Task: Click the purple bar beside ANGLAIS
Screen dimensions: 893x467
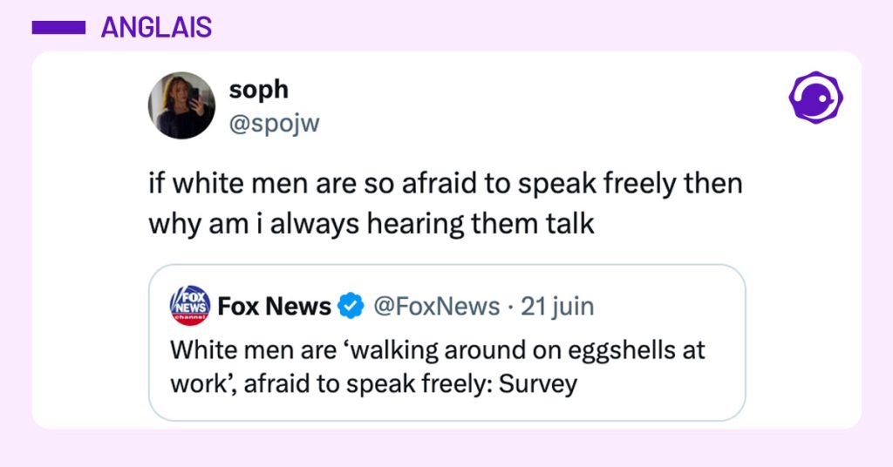Action: [58, 28]
